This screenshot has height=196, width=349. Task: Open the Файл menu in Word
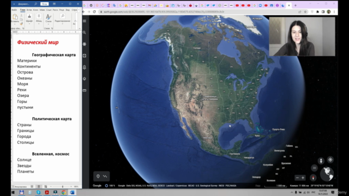(15, 10)
